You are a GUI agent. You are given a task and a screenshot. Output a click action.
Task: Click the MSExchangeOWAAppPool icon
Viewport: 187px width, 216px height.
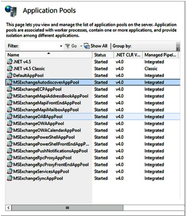tap(10, 123)
